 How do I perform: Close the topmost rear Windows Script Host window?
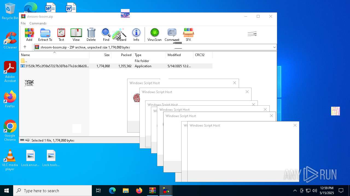point(234,83)
